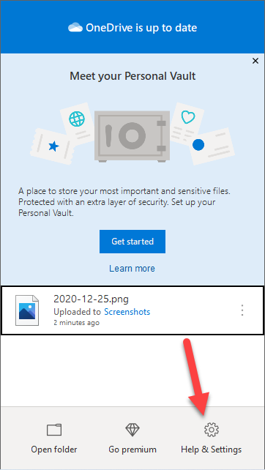265x470 pixels.
Task: Click the heart document card illustration
Action: coord(187,122)
